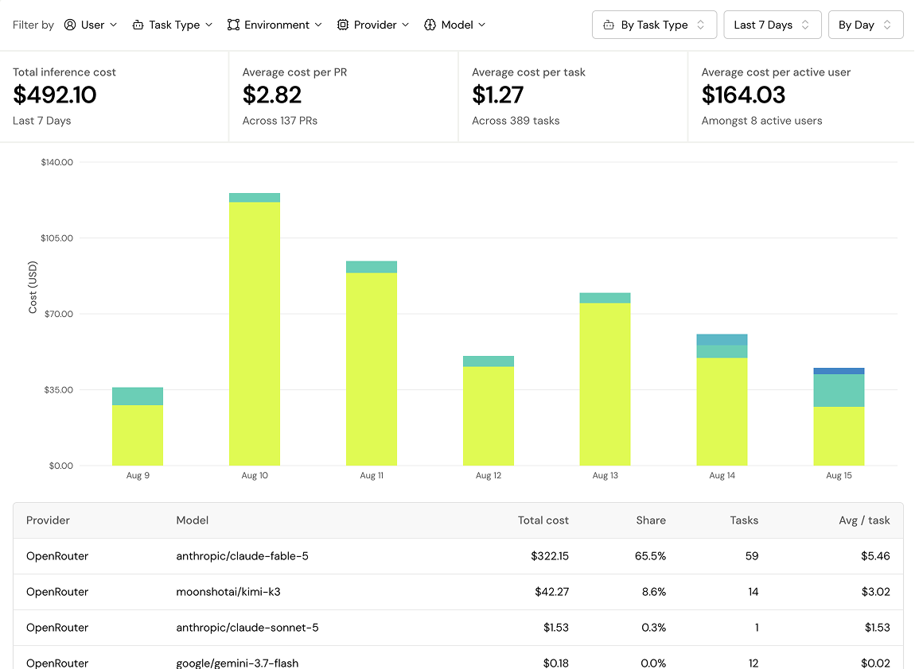Click the $5.46 avg per task cell
Screen dimensions: 919x669
(875, 556)
